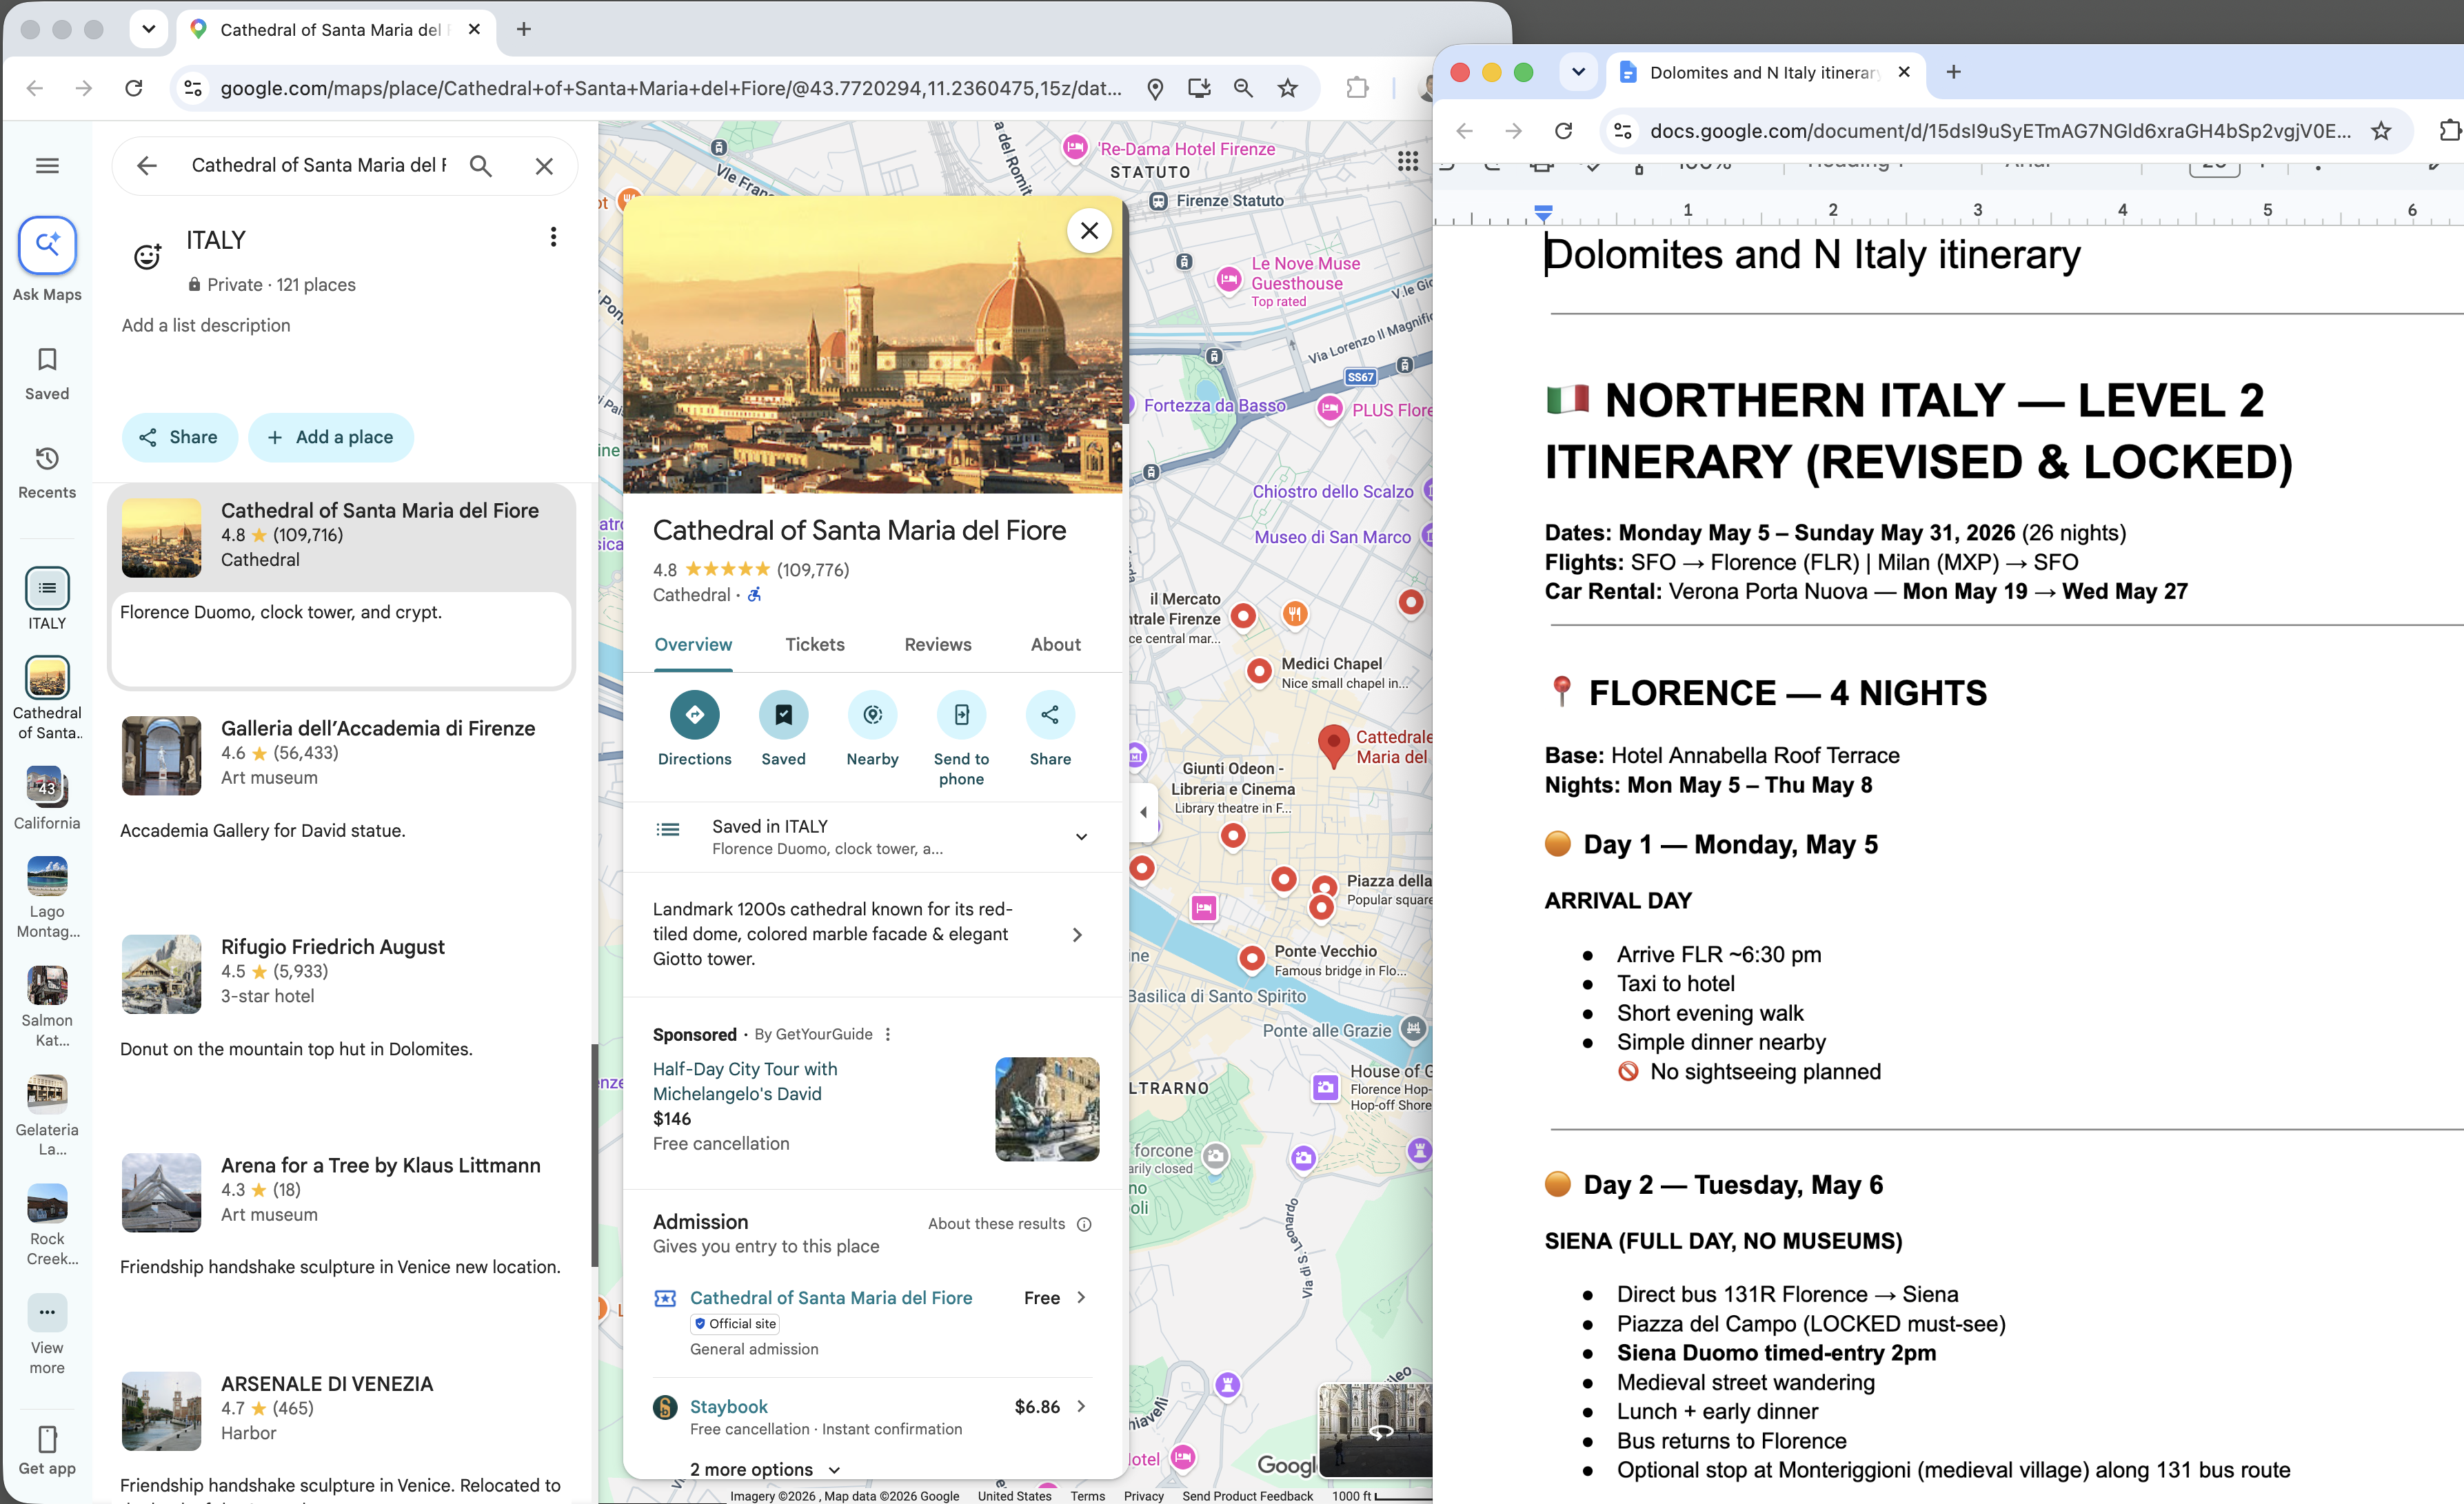Open tab search dropdown in Maps window

(148, 29)
